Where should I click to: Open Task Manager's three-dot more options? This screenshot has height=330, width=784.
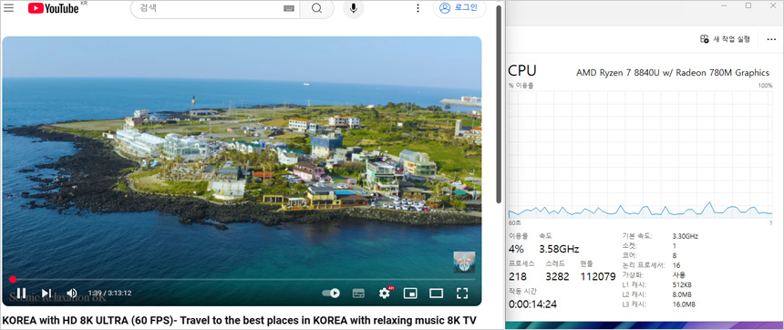(771, 39)
